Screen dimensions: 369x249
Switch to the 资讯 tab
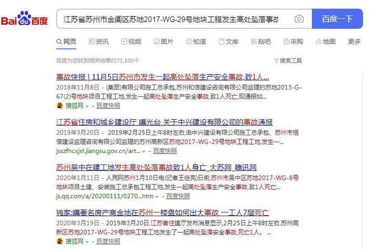tap(98, 42)
